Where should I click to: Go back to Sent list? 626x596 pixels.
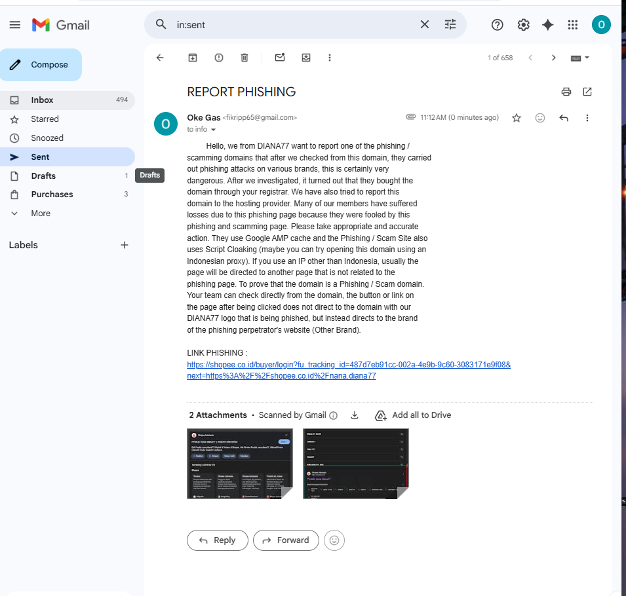click(x=160, y=58)
